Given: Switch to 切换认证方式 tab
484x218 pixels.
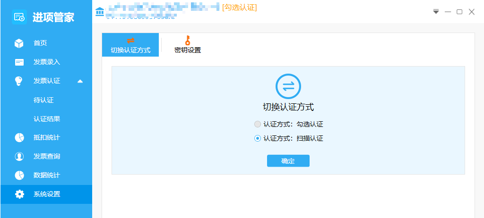Looking at the screenshot, I should [x=130, y=45].
